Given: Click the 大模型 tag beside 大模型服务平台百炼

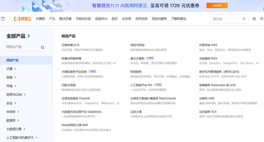Looking at the screenshot, I should click(92, 71).
